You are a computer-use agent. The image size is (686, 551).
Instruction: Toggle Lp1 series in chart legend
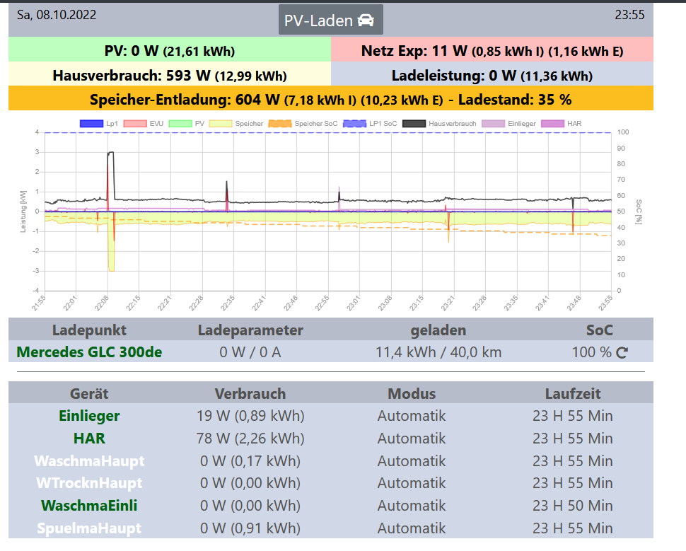[x=98, y=124]
